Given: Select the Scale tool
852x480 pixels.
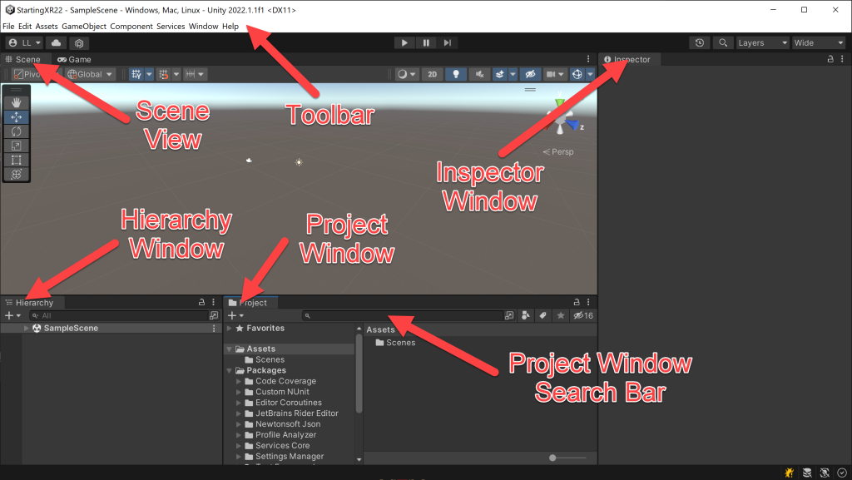Looking at the screenshot, I should tap(17, 146).
